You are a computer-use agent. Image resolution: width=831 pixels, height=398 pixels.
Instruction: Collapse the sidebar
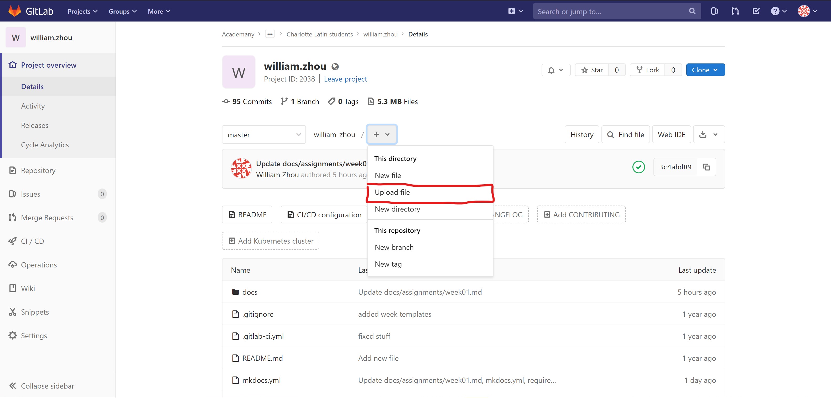58,386
